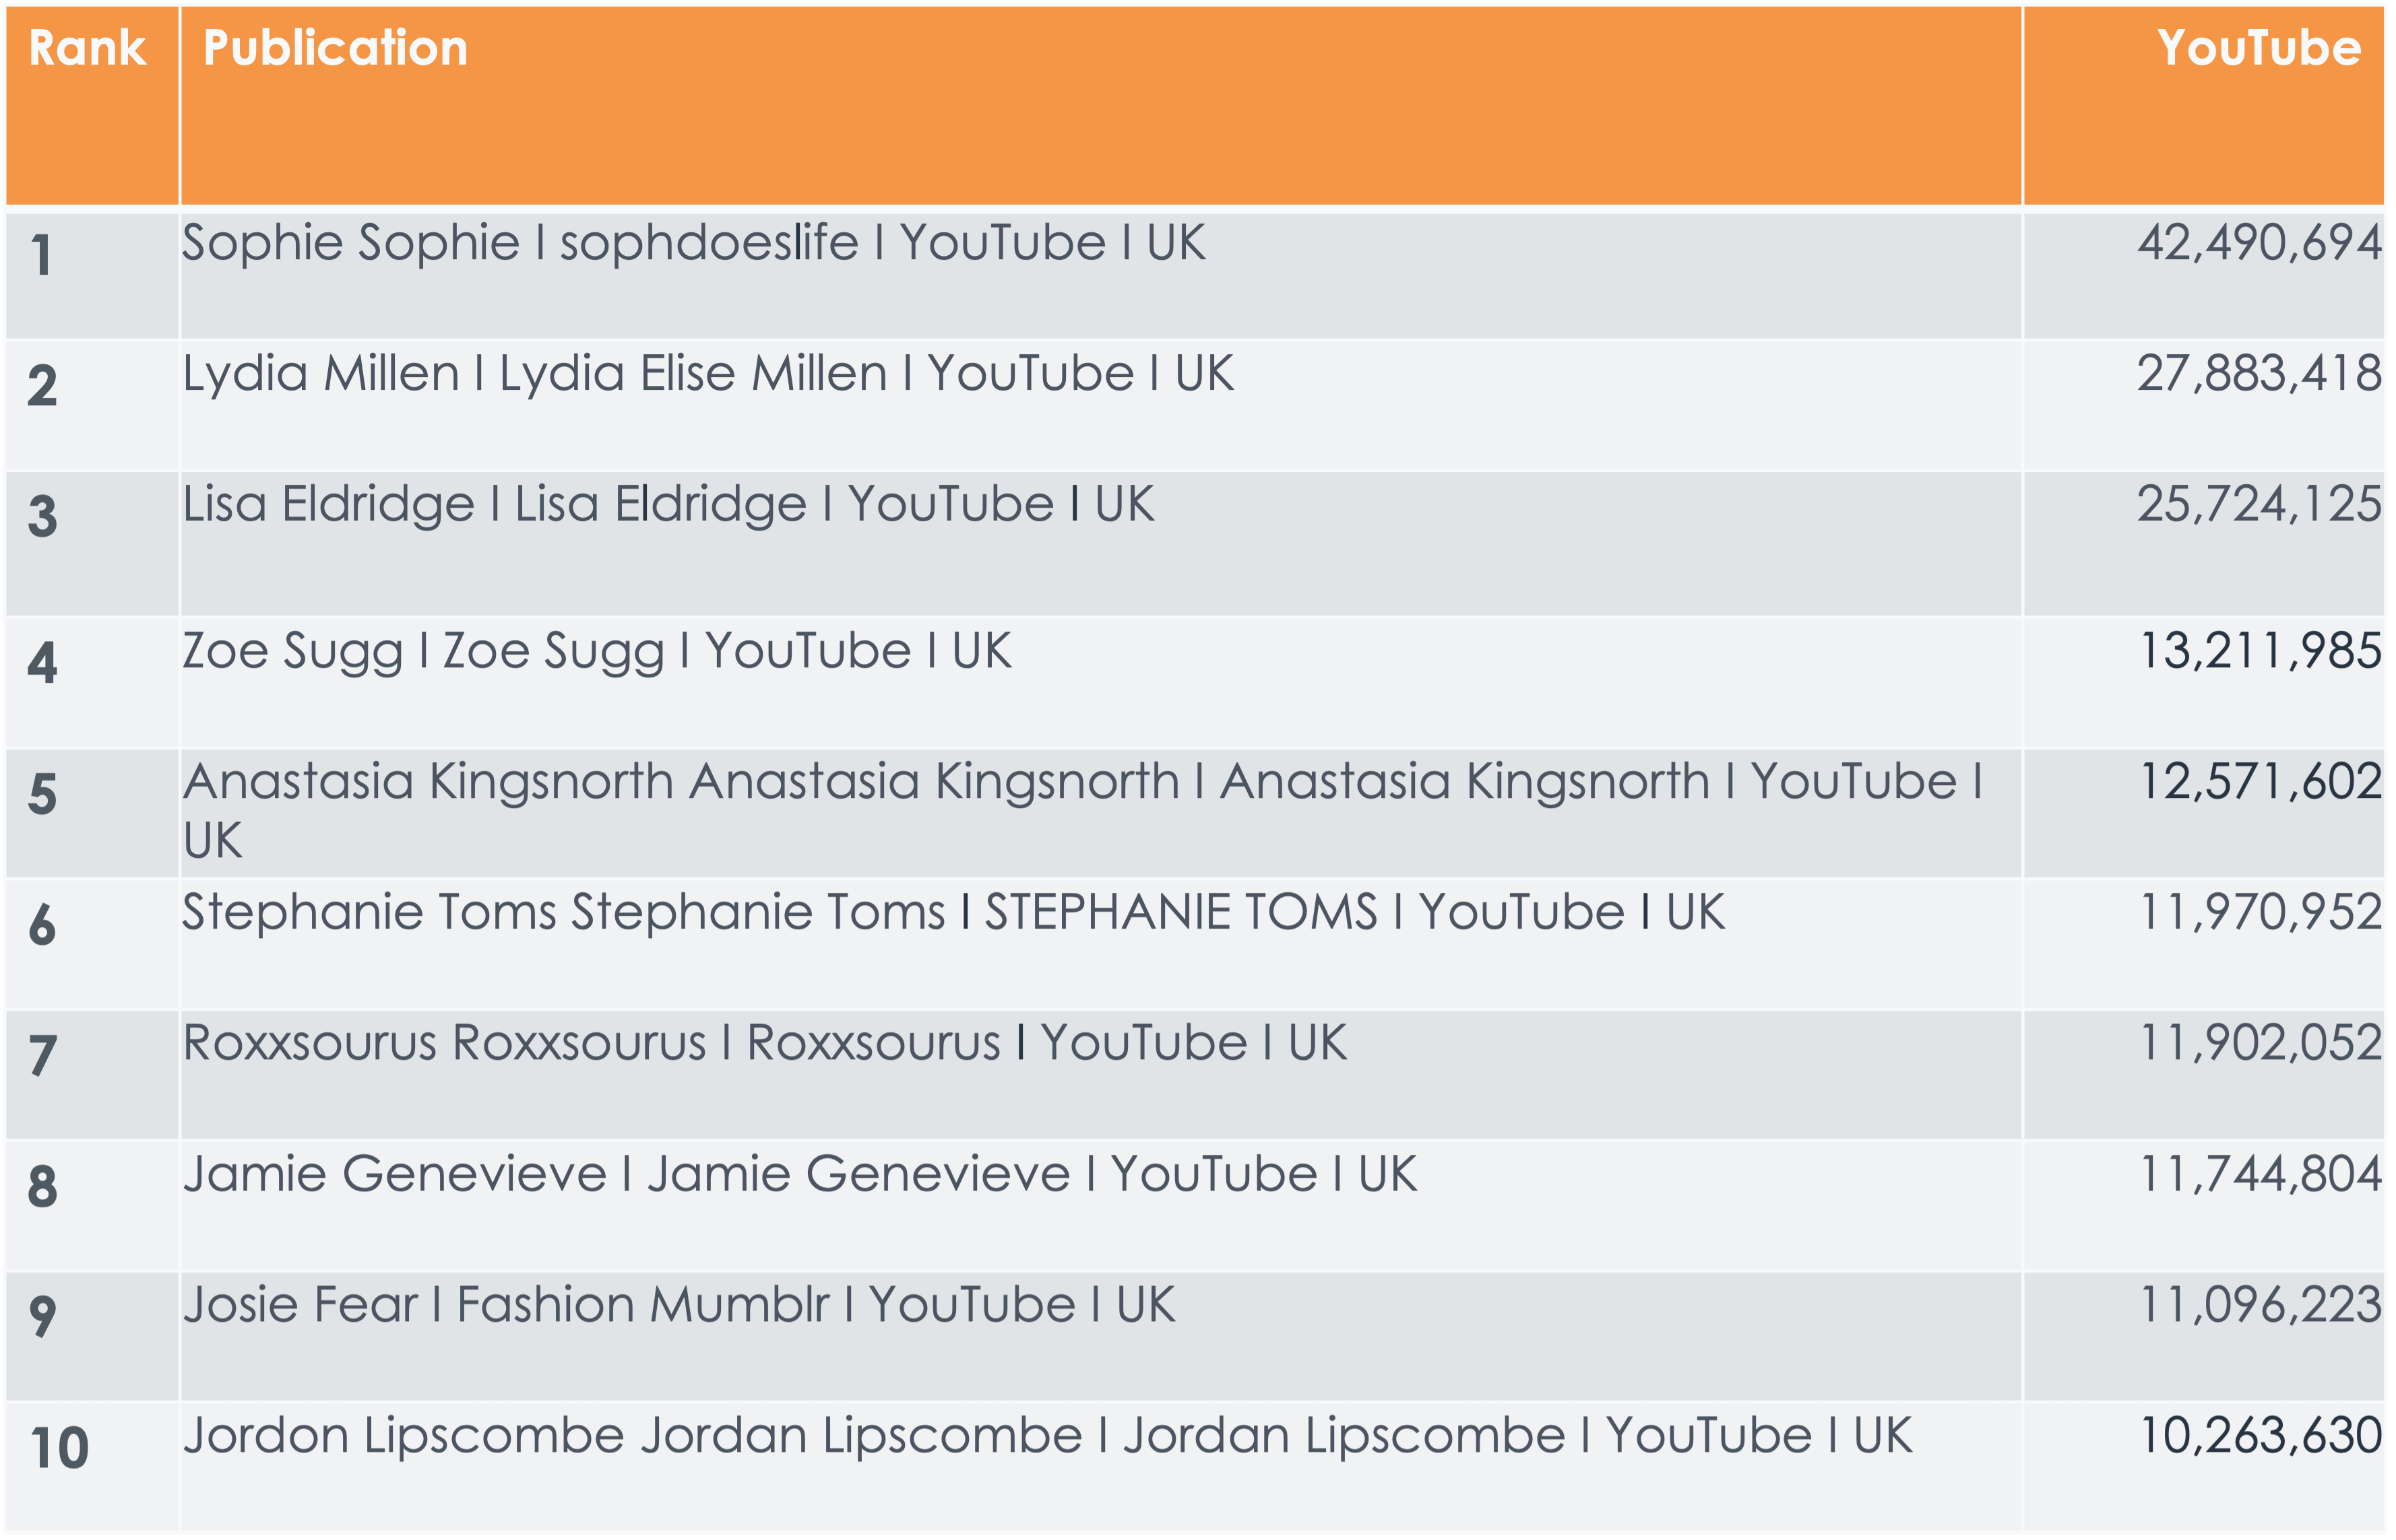The width and height of the screenshot is (2396, 1540).
Task: Select the Jordan Lipscombe publication entry
Action: (1046, 1436)
